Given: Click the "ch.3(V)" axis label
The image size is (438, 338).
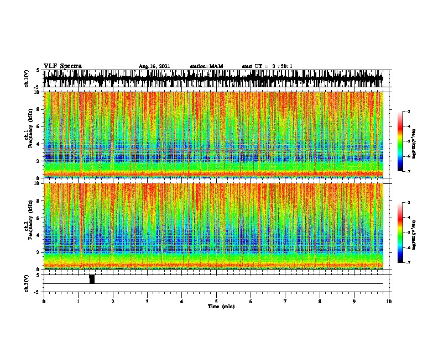Looking at the screenshot, I should 27,283.
